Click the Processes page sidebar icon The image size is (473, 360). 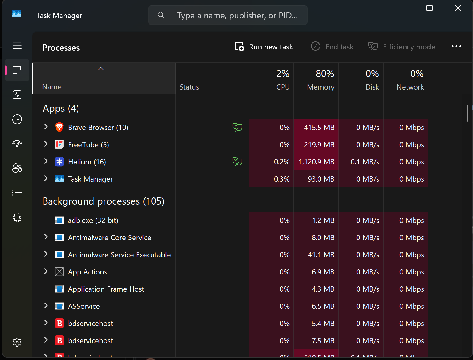click(17, 70)
